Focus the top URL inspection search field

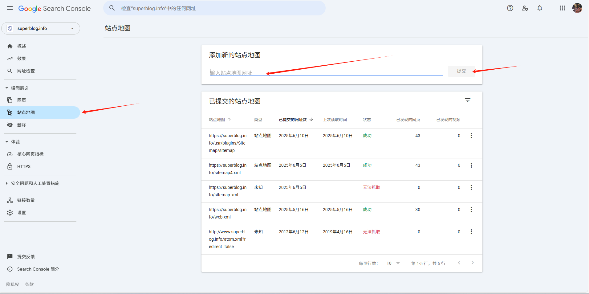[214, 8]
